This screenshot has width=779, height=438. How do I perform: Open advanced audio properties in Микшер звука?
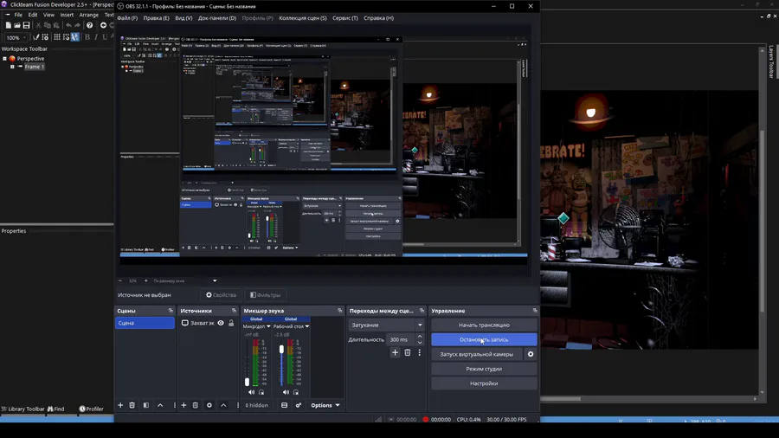point(299,405)
